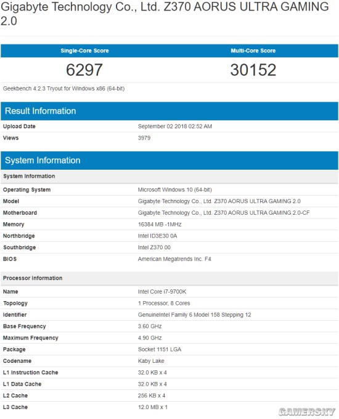Click the single-core score value 6297
This screenshot has width=339, height=419.
pyautogui.click(x=84, y=70)
